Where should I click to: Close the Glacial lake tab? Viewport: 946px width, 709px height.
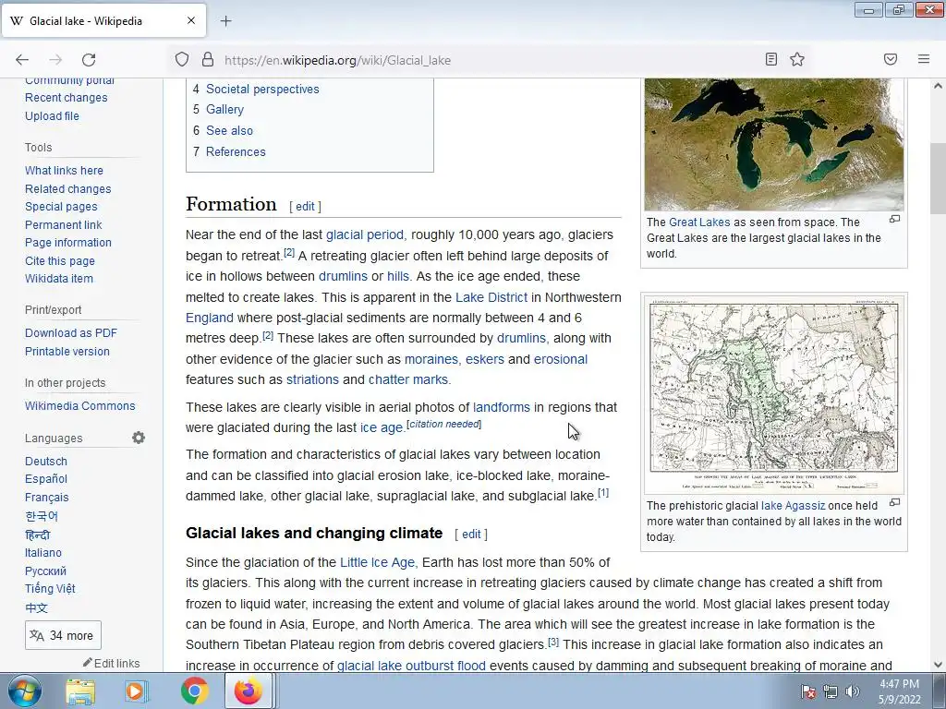coord(191,20)
